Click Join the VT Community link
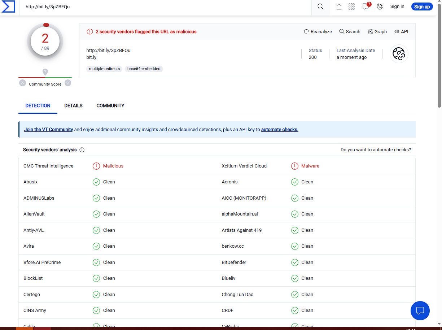The height and width of the screenshot is (330, 442). point(49,130)
